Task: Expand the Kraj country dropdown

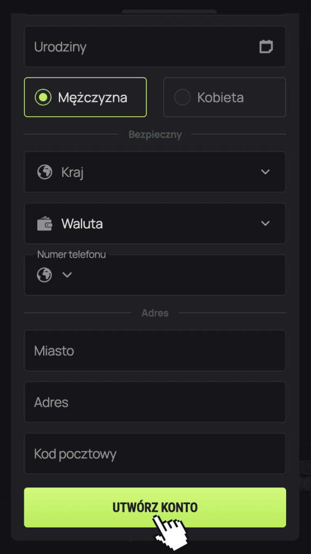Action: (x=265, y=172)
